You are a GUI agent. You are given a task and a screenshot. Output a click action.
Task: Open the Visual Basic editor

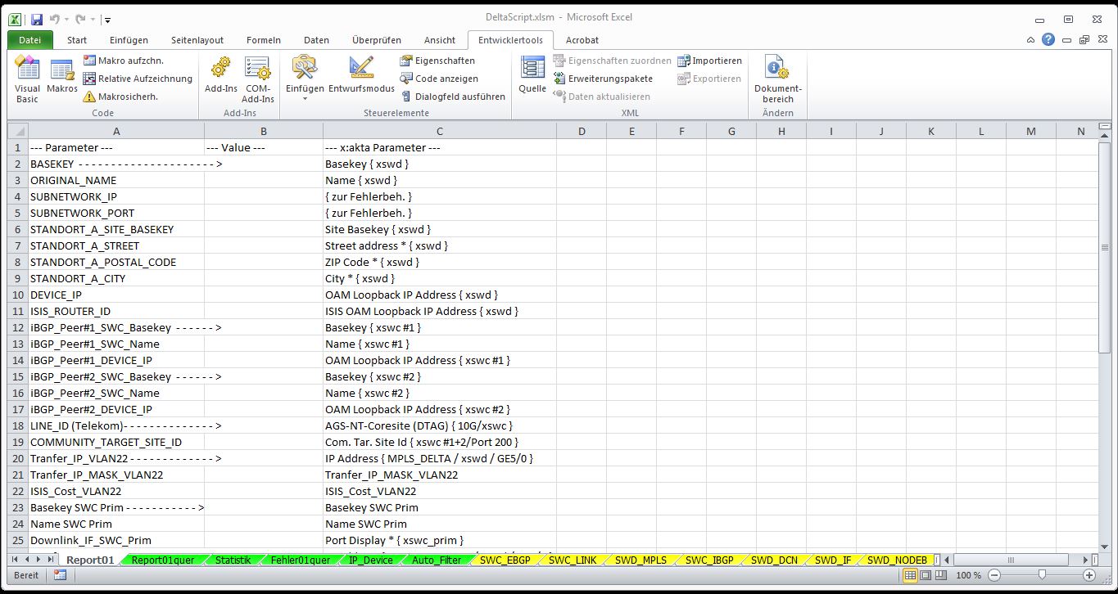pos(27,79)
